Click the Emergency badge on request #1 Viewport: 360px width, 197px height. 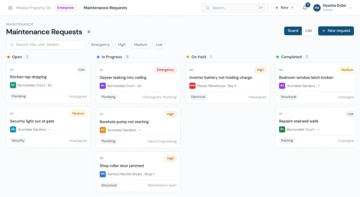pos(165,70)
